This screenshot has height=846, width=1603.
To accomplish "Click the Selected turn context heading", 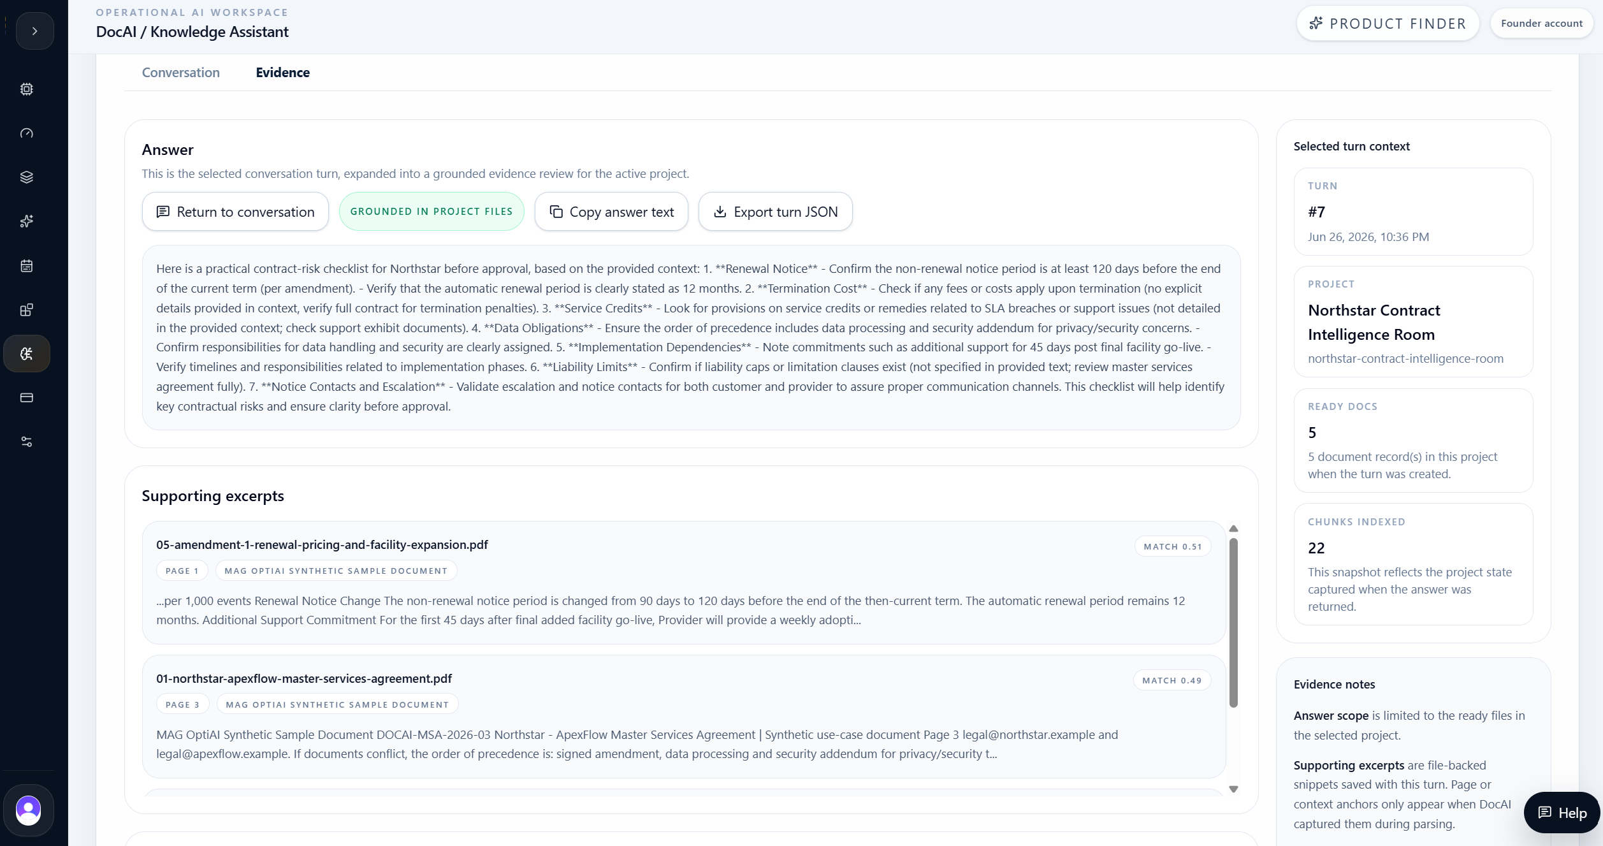I will pyautogui.click(x=1351, y=147).
